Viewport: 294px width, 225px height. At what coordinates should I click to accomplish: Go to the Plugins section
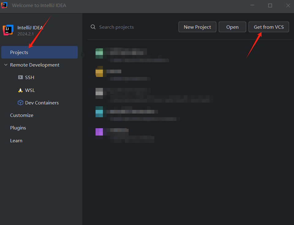pyautogui.click(x=18, y=128)
